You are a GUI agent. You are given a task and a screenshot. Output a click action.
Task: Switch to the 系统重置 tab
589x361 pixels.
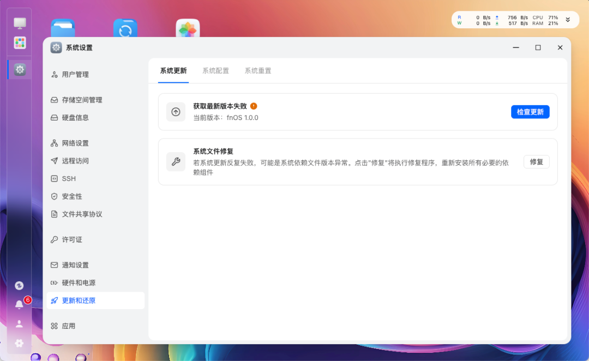[258, 71]
